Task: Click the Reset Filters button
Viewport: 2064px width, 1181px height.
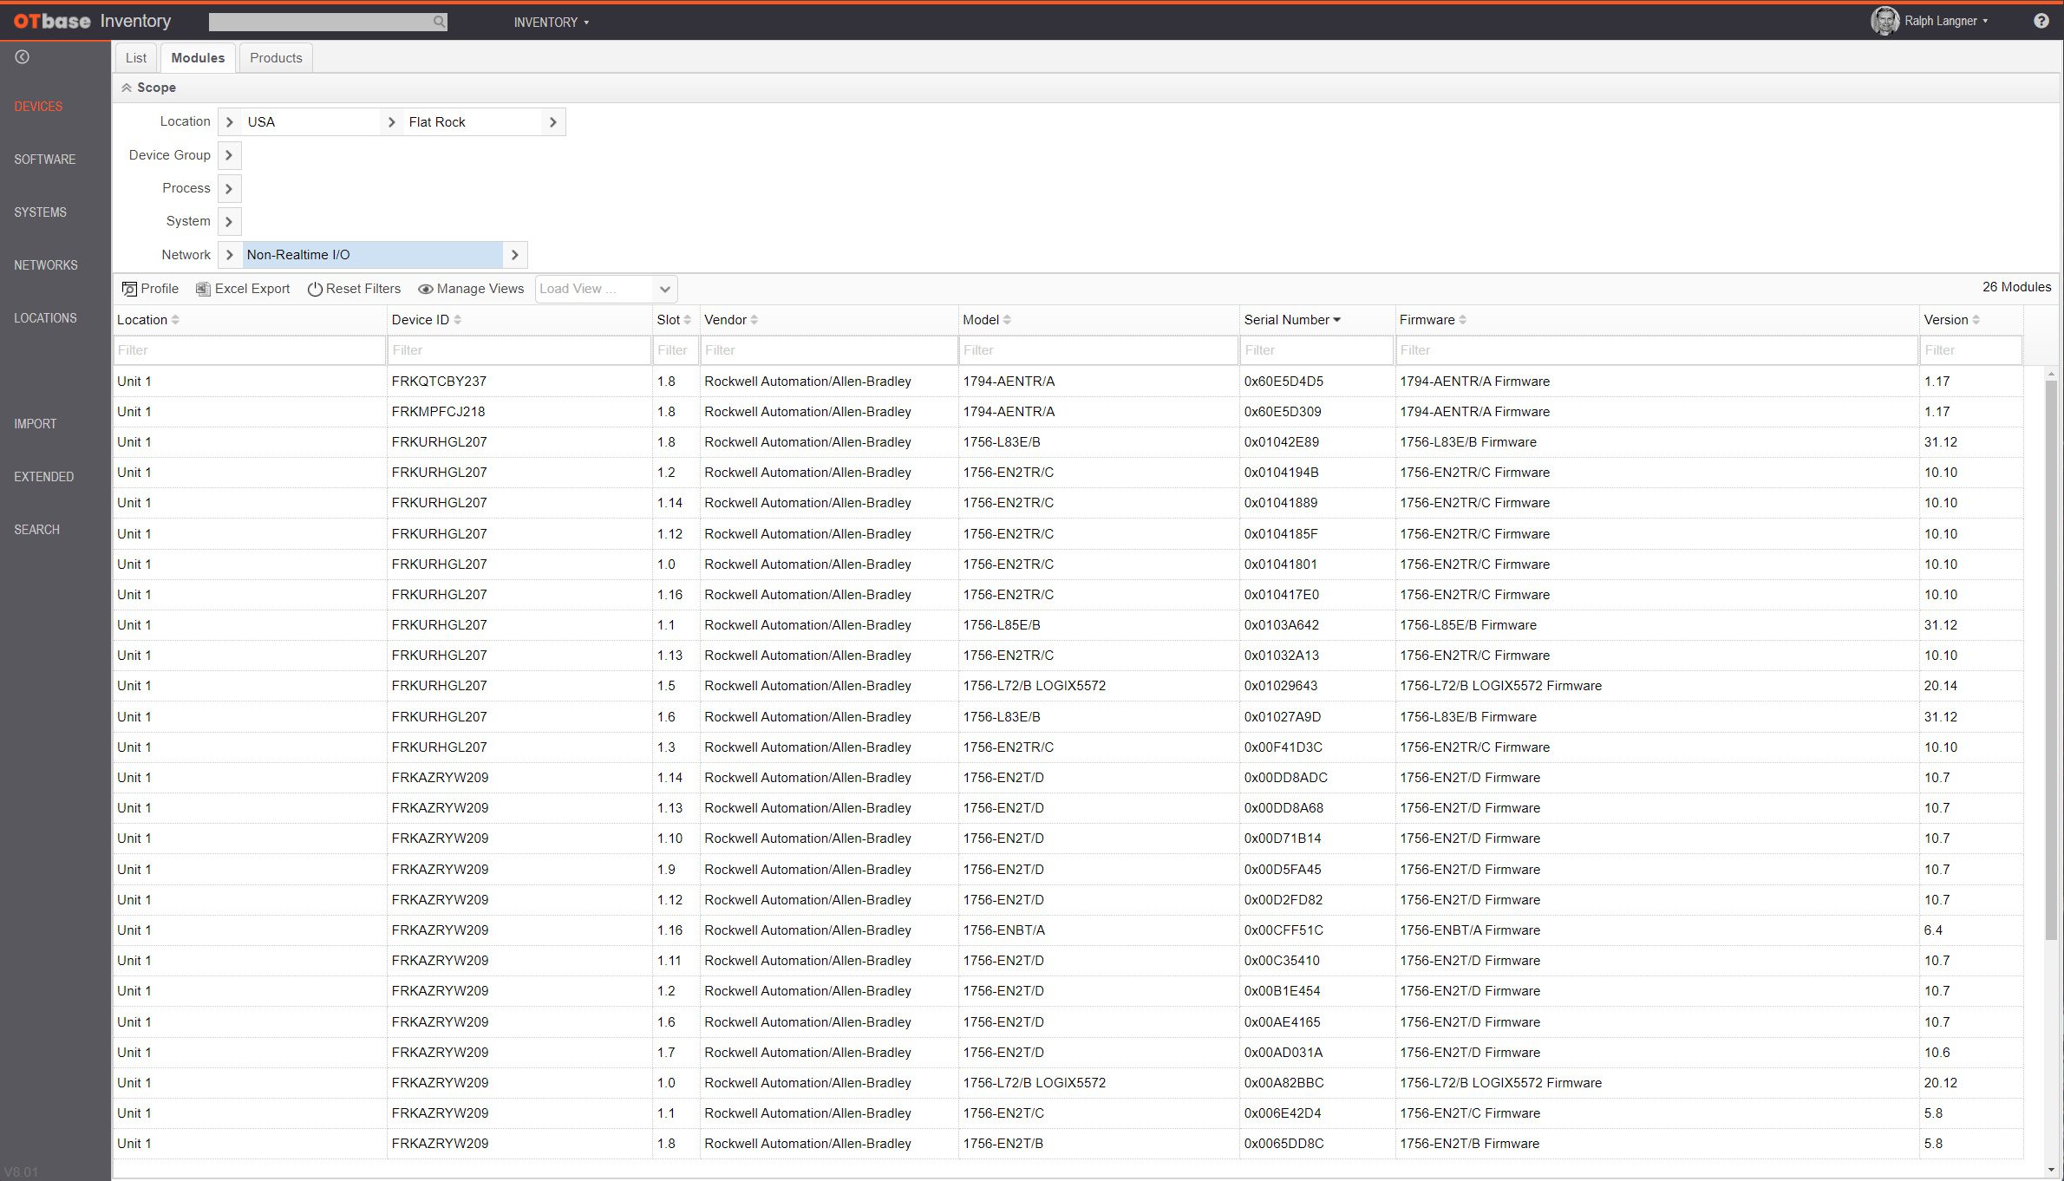Action: click(x=354, y=289)
